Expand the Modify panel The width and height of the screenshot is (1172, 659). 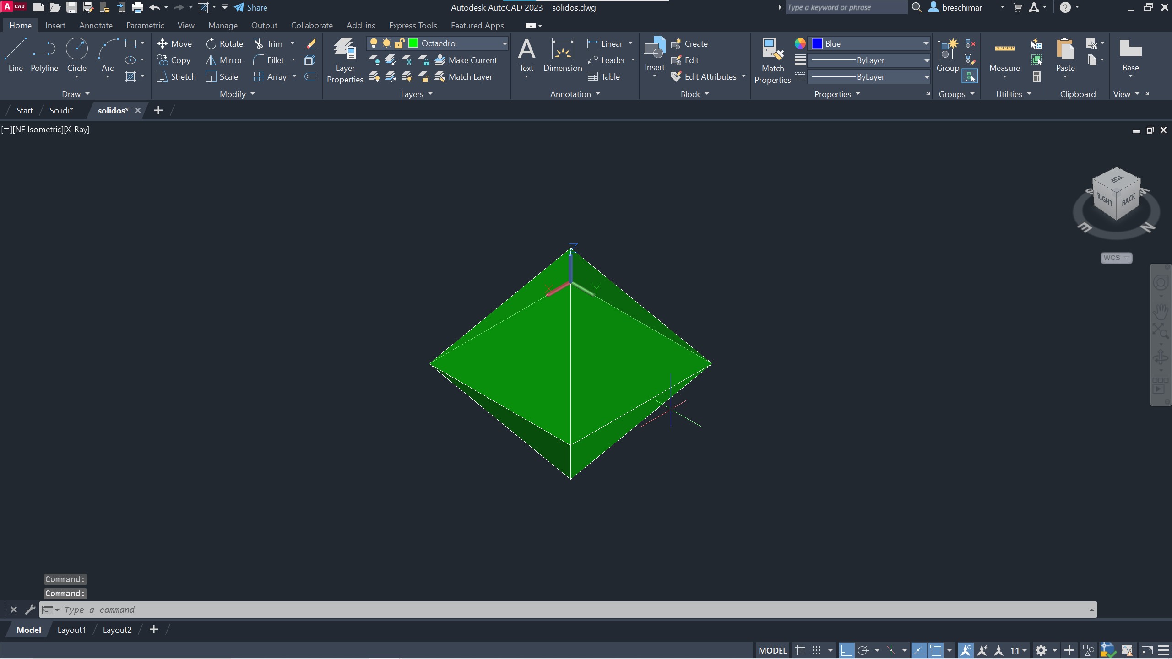click(237, 94)
